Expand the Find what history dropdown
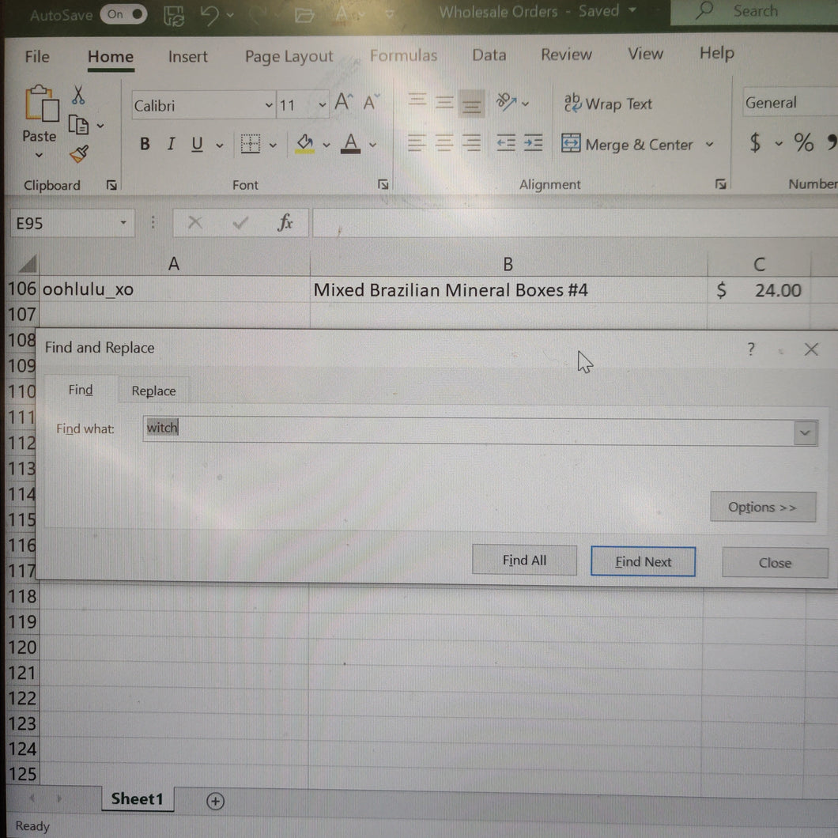 tap(805, 432)
